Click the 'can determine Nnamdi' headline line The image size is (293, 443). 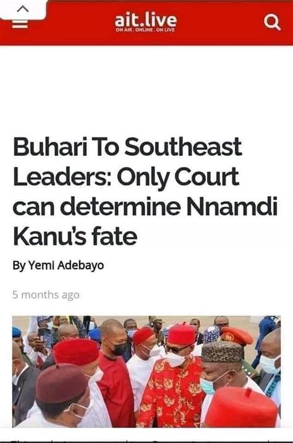tap(145, 207)
